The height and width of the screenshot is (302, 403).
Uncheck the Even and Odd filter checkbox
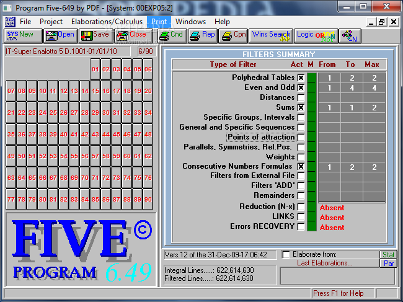pos(301,87)
